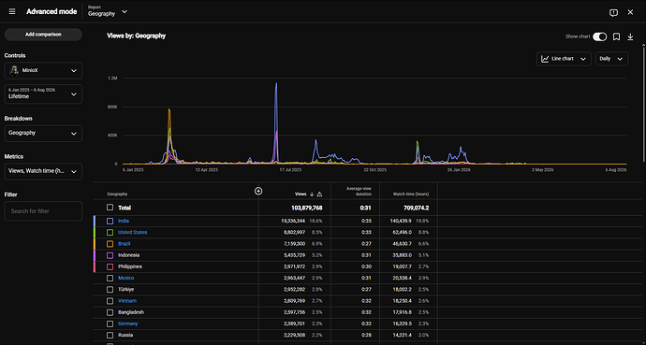Click the Add comparison button
The image size is (646, 345).
pyautogui.click(x=43, y=35)
